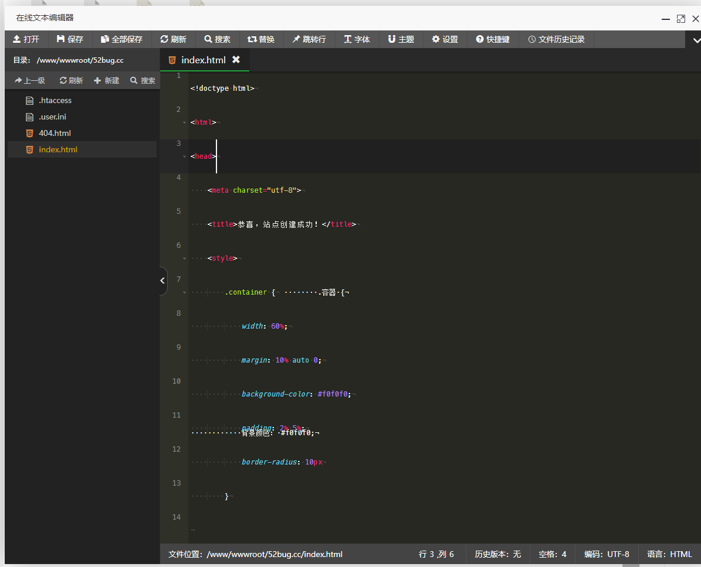
Task: Expand the toolbar chevron at far right
Action: click(696, 40)
